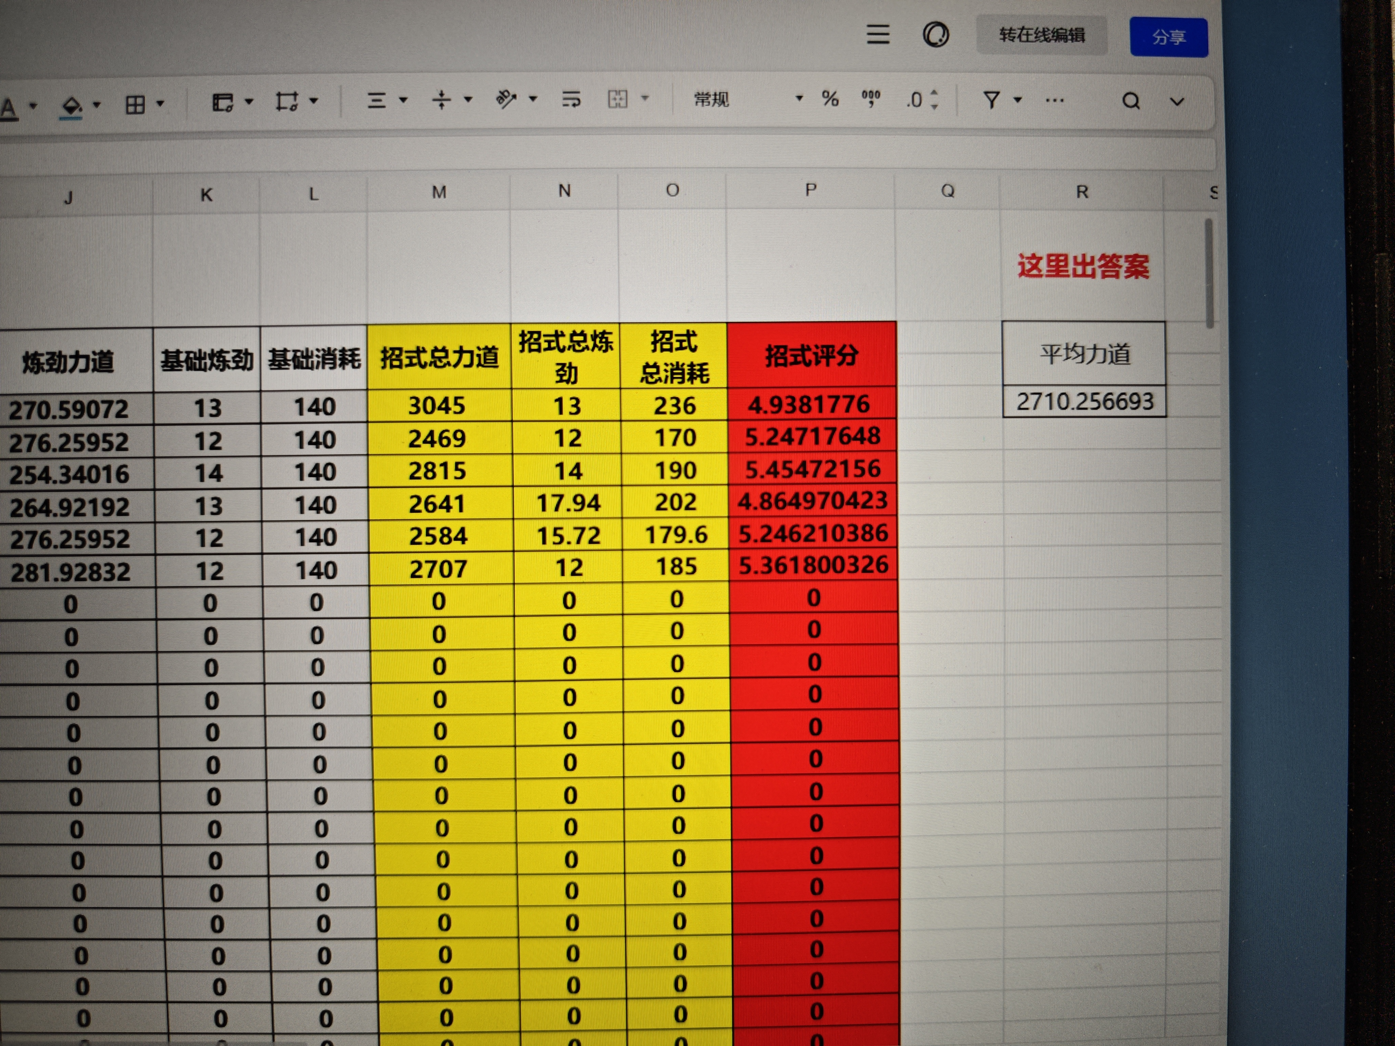Expand the text rotation dropdown arrow
Screen dimensions: 1395x1046
[533, 98]
